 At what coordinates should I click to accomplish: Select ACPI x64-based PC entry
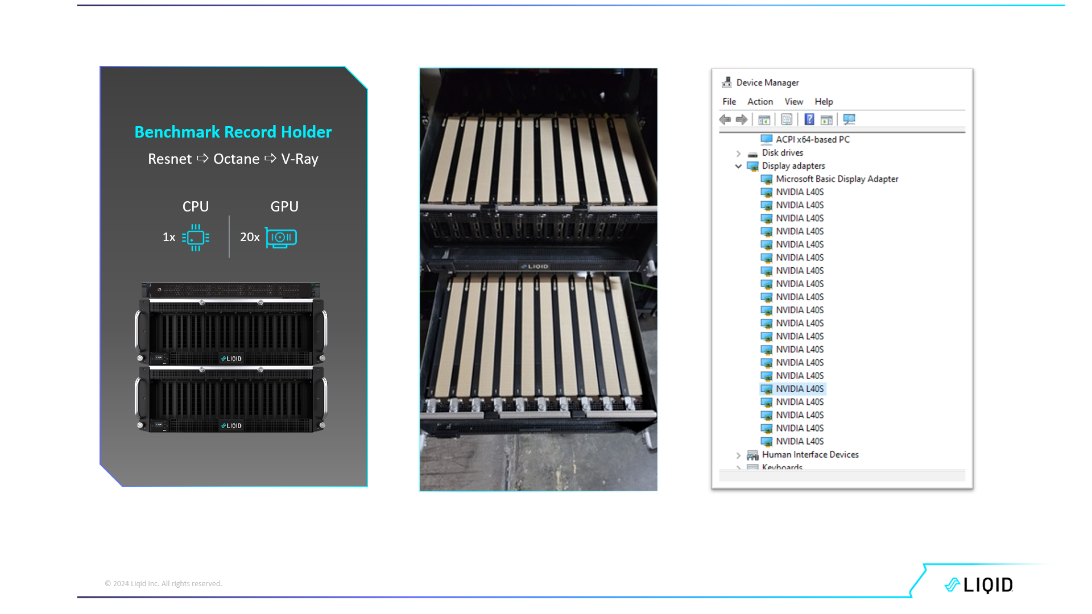pyautogui.click(x=812, y=139)
